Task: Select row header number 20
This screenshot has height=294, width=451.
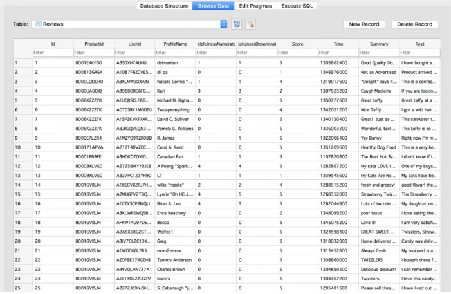Action: (23, 241)
